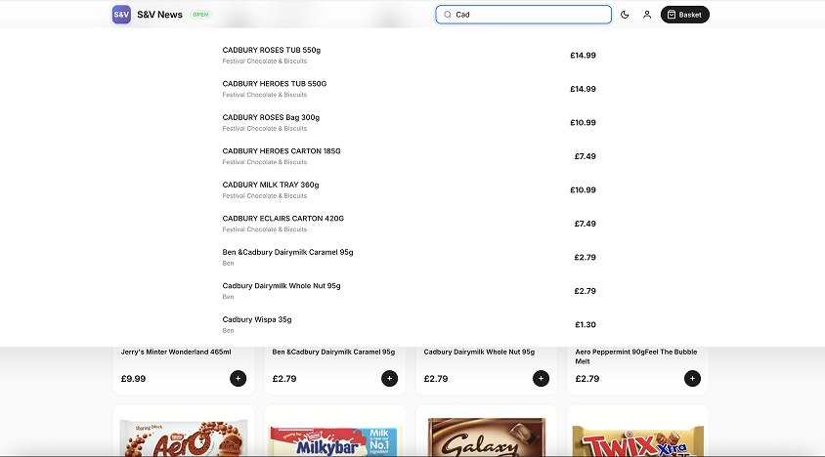Add Jerry's Minter Wonderland to basket

pyautogui.click(x=239, y=378)
